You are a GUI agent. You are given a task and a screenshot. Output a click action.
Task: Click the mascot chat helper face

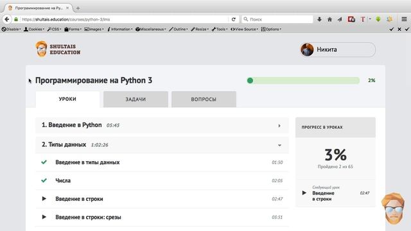click(x=394, y=209)
